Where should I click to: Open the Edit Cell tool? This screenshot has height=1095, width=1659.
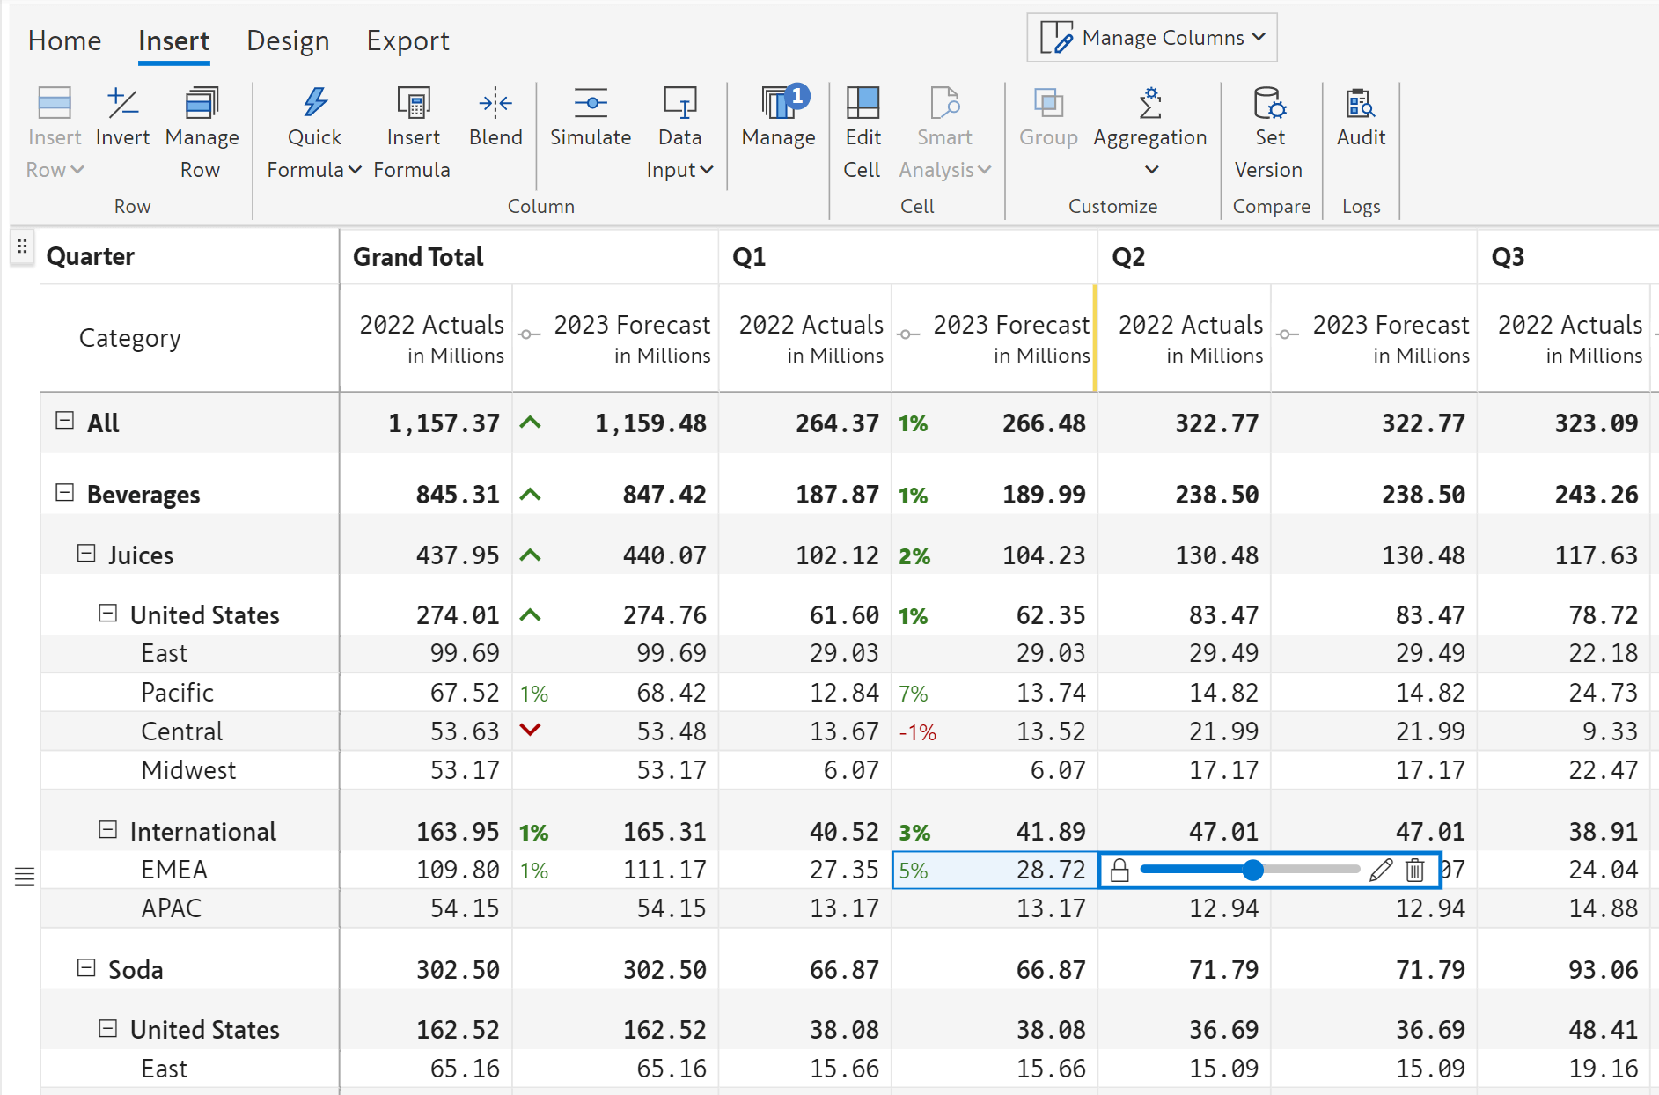[863, 104]
